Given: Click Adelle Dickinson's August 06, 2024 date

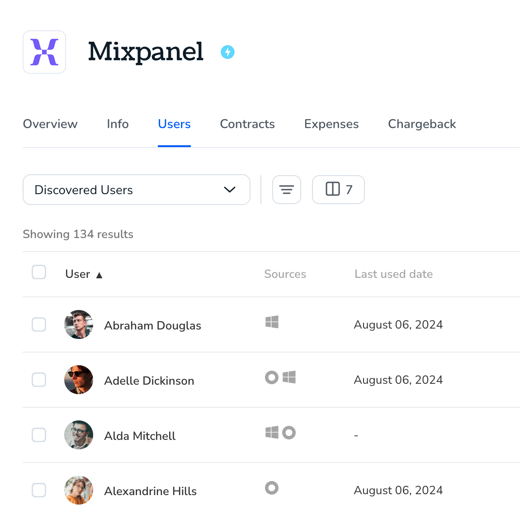Looking at the screenshot, I should pyautogui.click(x=398, y=380).
